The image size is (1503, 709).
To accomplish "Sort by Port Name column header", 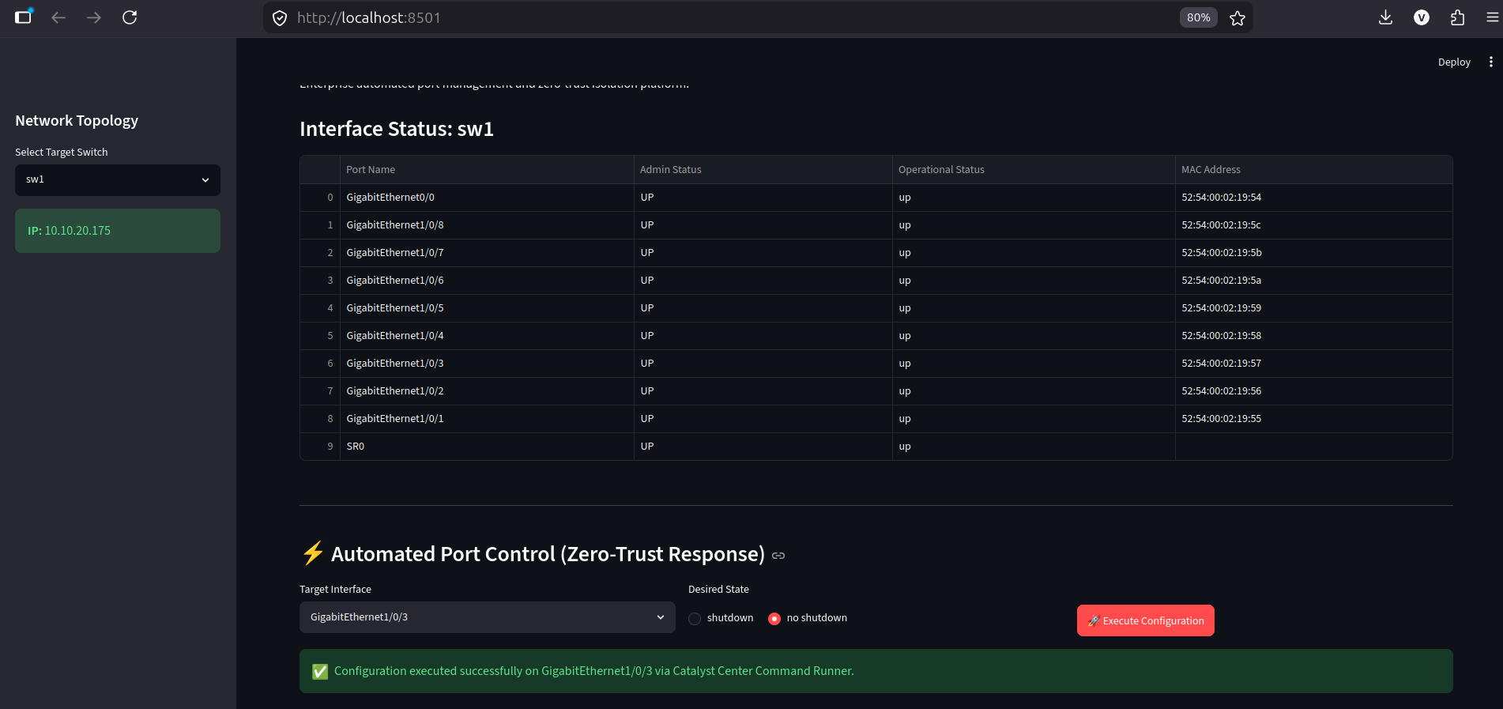I will 487,170.
